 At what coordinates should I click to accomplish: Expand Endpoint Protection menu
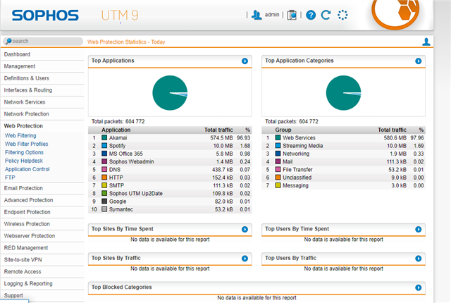coord(42,212)
